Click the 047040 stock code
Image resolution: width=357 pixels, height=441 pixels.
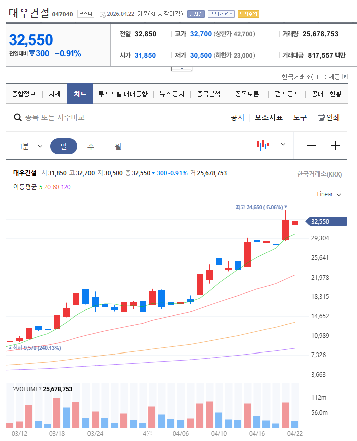click(62, 14)
